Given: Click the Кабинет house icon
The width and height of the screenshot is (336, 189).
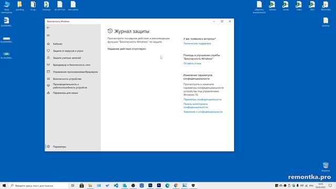Looking at the screenshot, I should (48, 44).
